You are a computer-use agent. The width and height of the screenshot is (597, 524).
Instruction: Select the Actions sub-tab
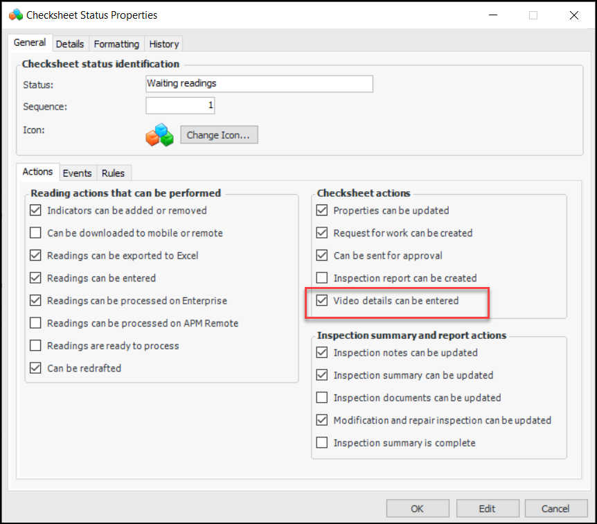click(x=37, y=172)
